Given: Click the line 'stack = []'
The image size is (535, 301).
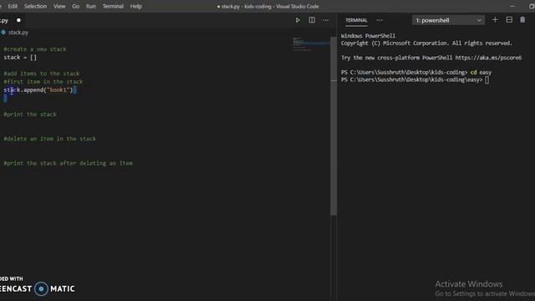Looking at the screenshot, I should tap(20, 58).
